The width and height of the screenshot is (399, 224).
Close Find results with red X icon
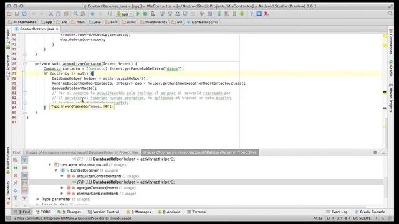pyautogui.click(x=16, y=175)
